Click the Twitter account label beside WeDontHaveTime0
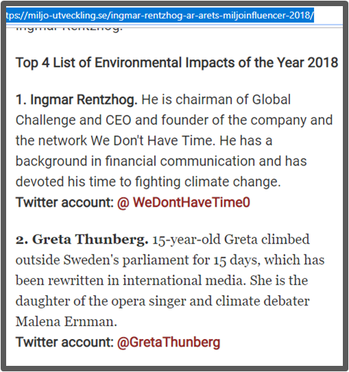The width and height of the screenshot is (349, 372). pos(65,202)
